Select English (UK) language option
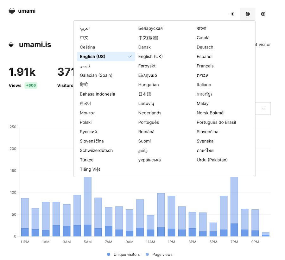Screen dimensions: 285x260 (x=150, y=57)
